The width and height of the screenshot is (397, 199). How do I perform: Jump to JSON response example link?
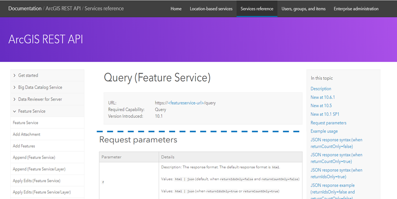coord(333,192)
